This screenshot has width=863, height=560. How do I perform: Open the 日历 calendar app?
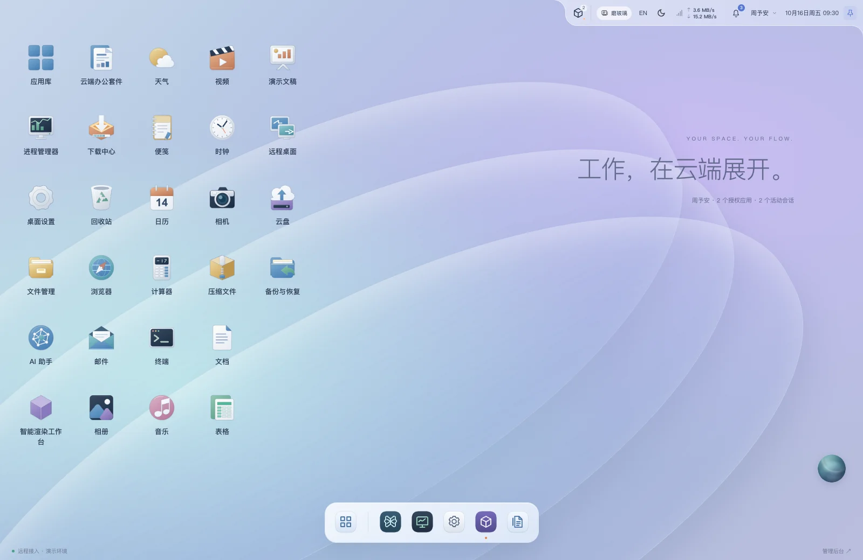click(162, 205)
